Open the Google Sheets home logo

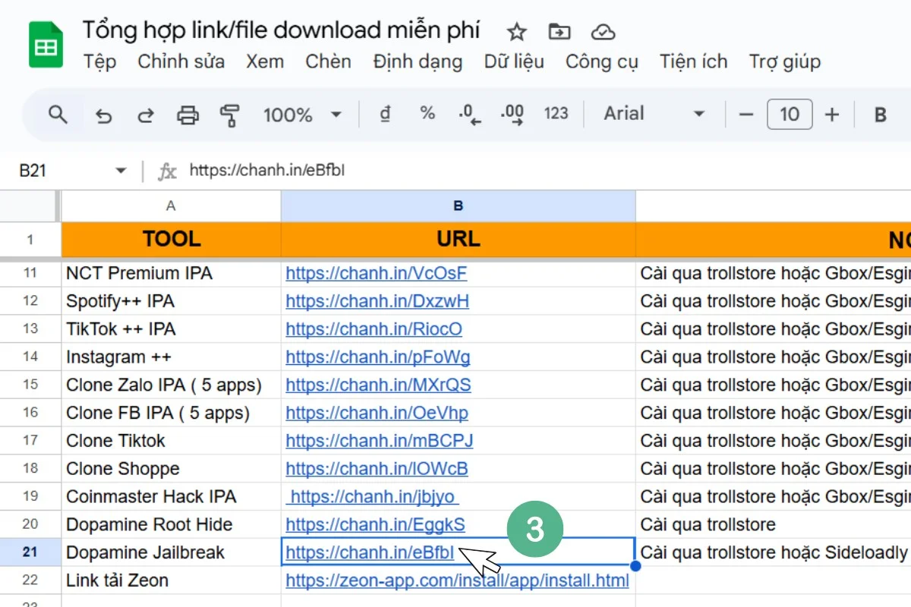(46, 46)
